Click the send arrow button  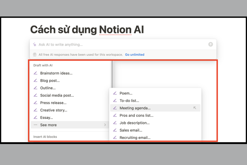point(211,44)
